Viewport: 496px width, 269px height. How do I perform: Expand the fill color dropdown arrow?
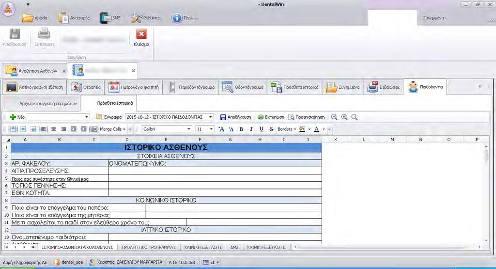click(309, 129)
